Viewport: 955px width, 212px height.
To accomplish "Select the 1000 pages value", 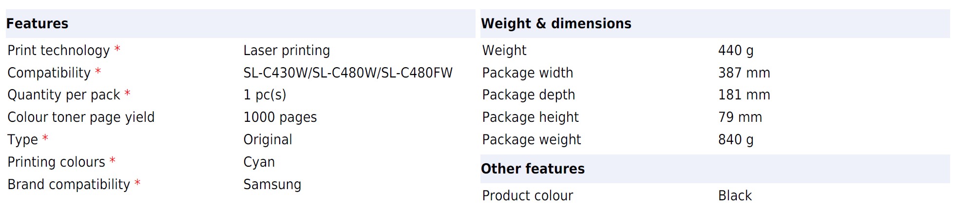I will click(x=280, y=117).
